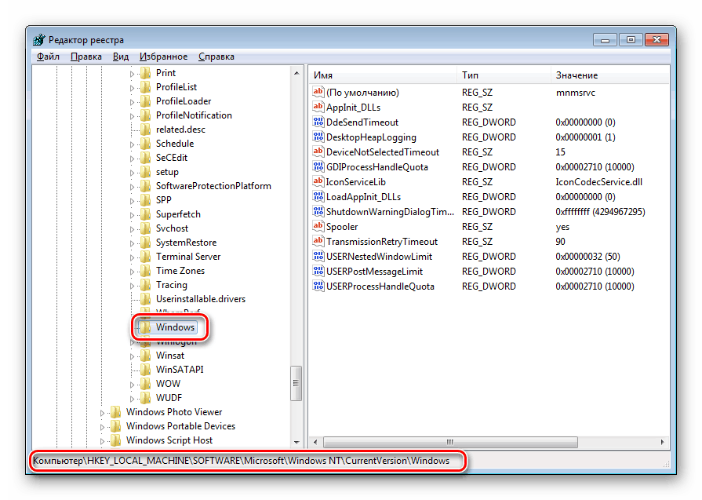The image size is (702, 500).
Task: Click the values pane scroll-left arrow
Action: (x=315, y=442)
